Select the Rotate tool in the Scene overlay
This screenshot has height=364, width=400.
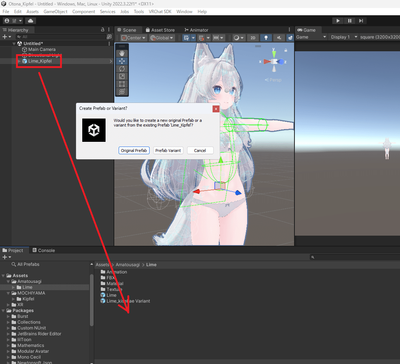tap(122, 68)
